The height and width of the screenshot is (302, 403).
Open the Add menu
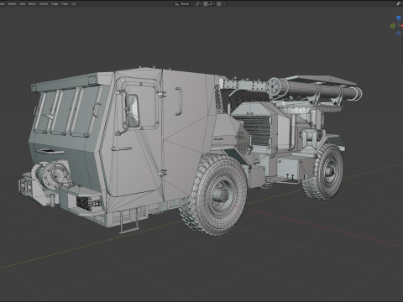(x=23, y=4)
